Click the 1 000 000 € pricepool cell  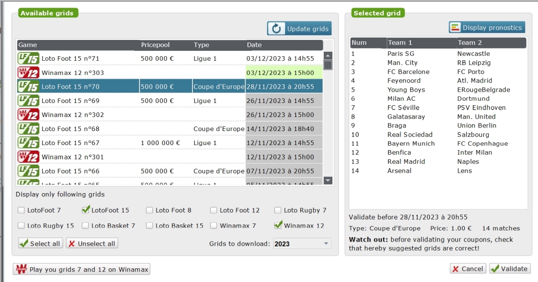coord(160,142)
